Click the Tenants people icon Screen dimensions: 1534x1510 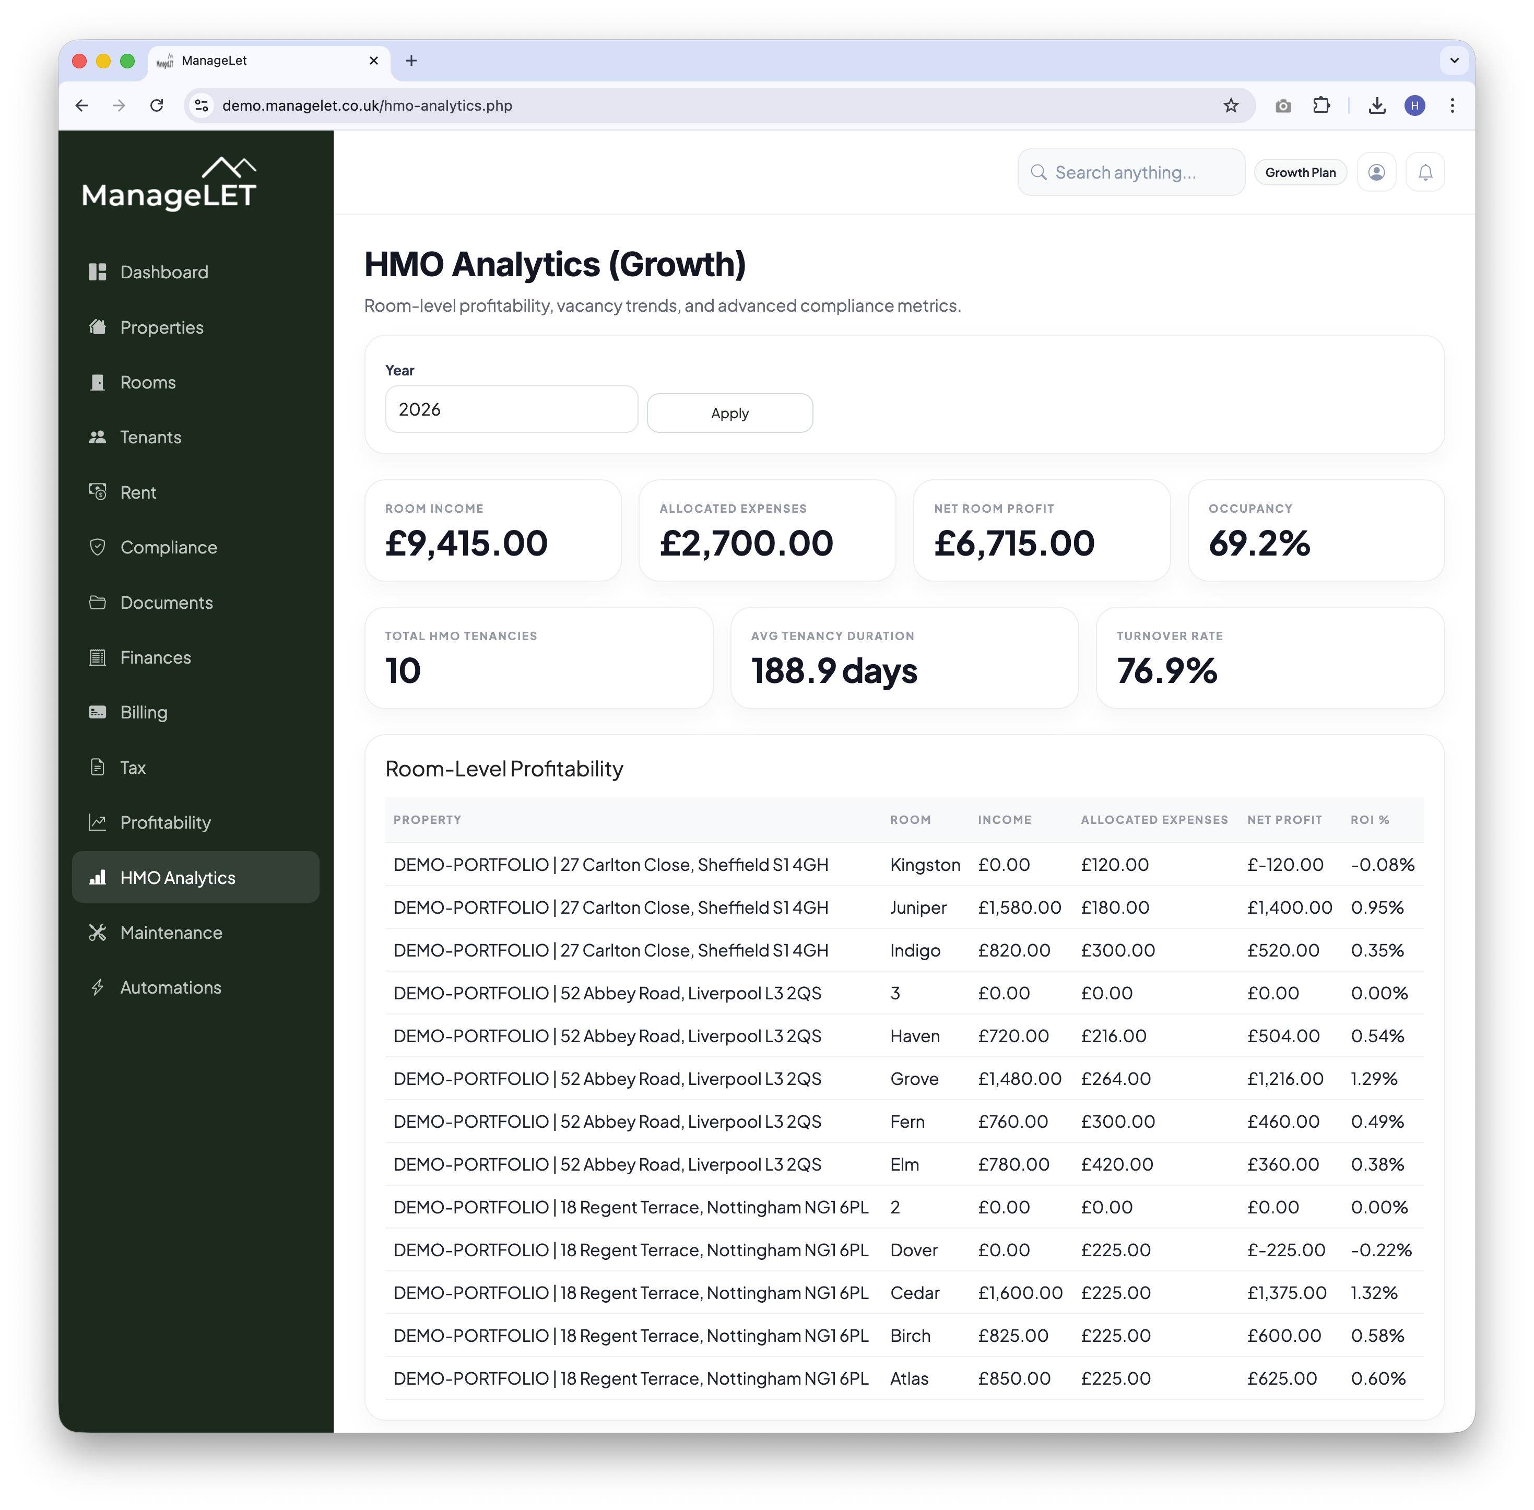pyautogui.click(x=98, y=437)
